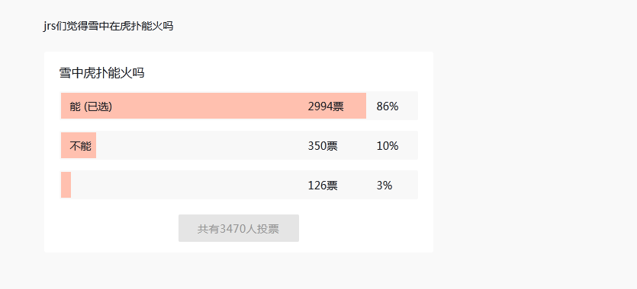Choose the 不能 poll option label
The width and height of the screenshot is (637, 289).
[80, 146]
